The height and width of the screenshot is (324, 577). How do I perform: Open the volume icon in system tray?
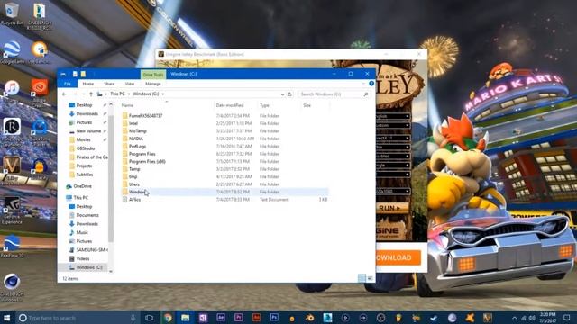[x=532, y=318]
